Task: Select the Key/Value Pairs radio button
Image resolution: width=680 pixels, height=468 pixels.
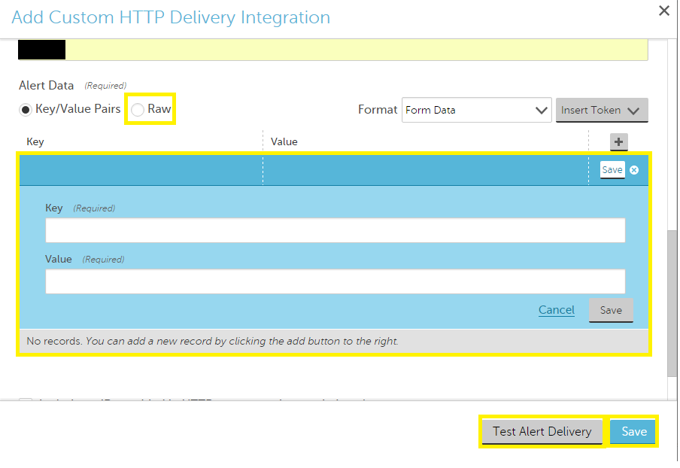Action: tap(26, 110)
